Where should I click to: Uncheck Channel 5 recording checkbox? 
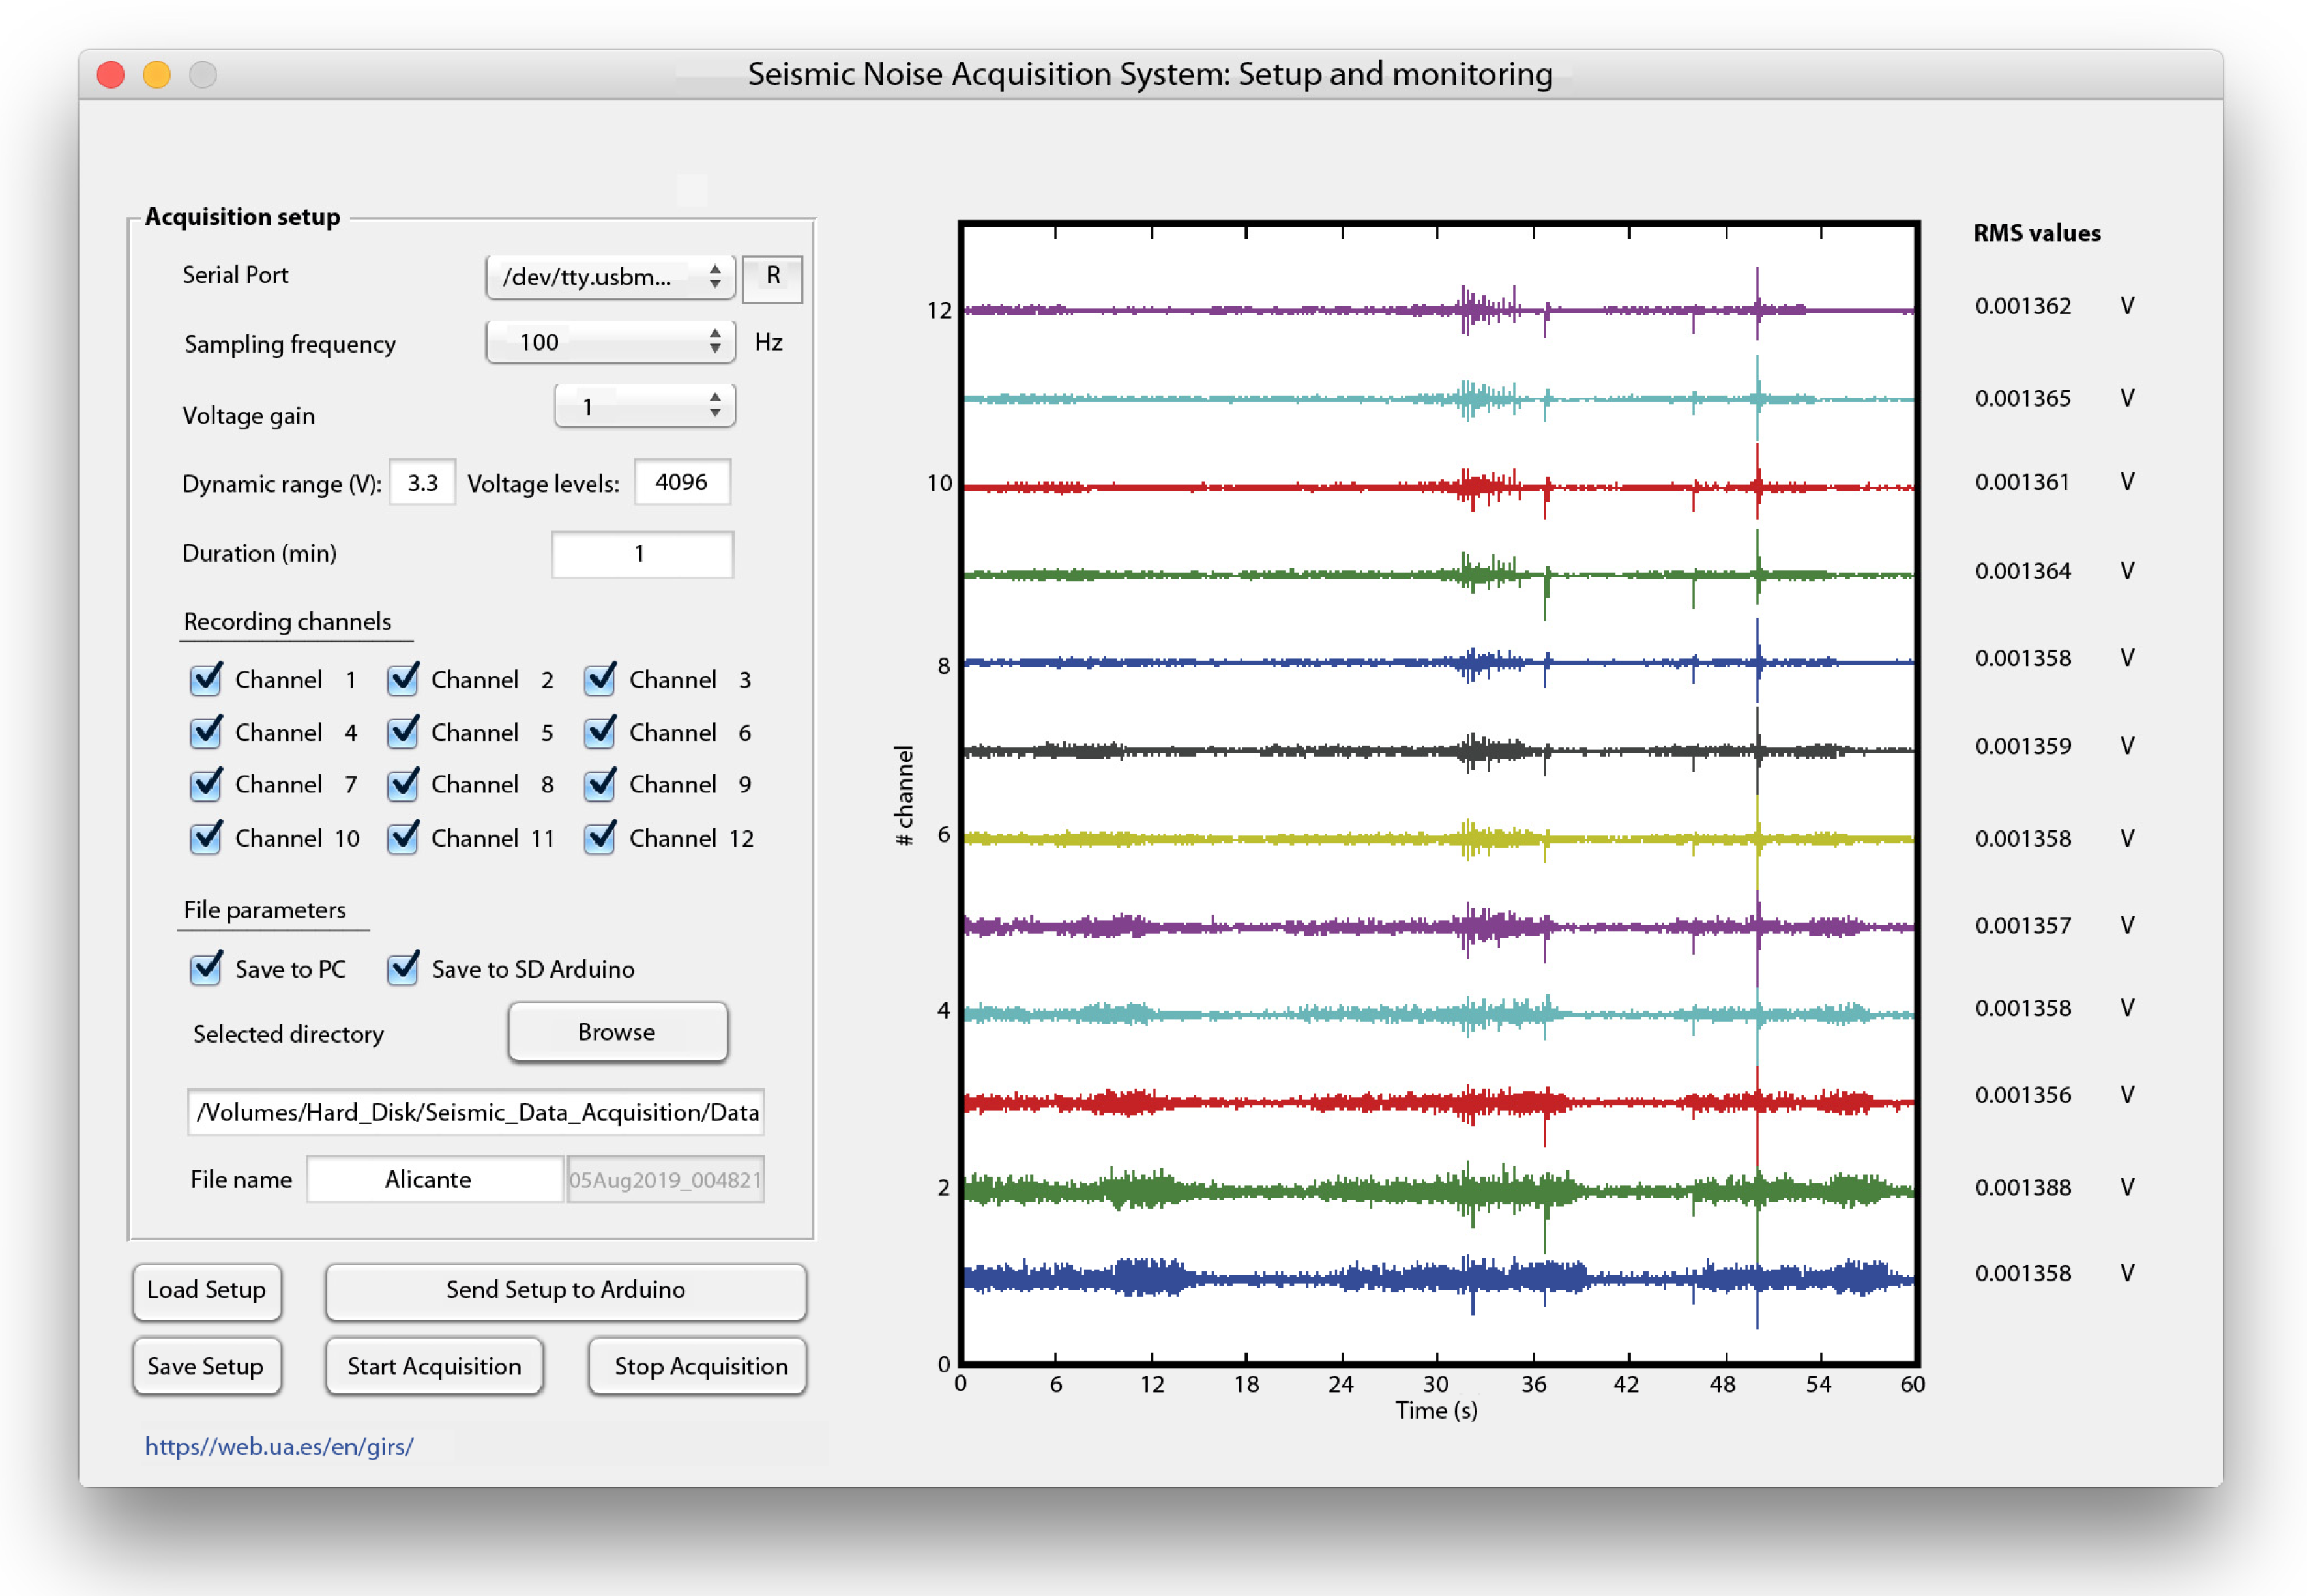click(x=403, y=732)
